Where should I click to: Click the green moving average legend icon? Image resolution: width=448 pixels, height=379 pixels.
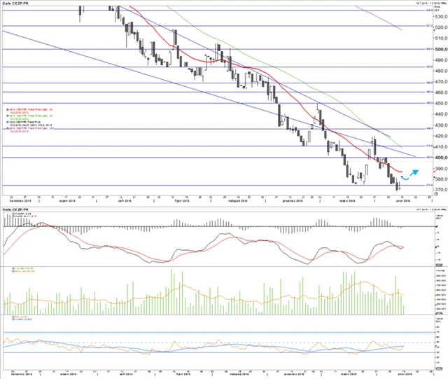point(8,116)
